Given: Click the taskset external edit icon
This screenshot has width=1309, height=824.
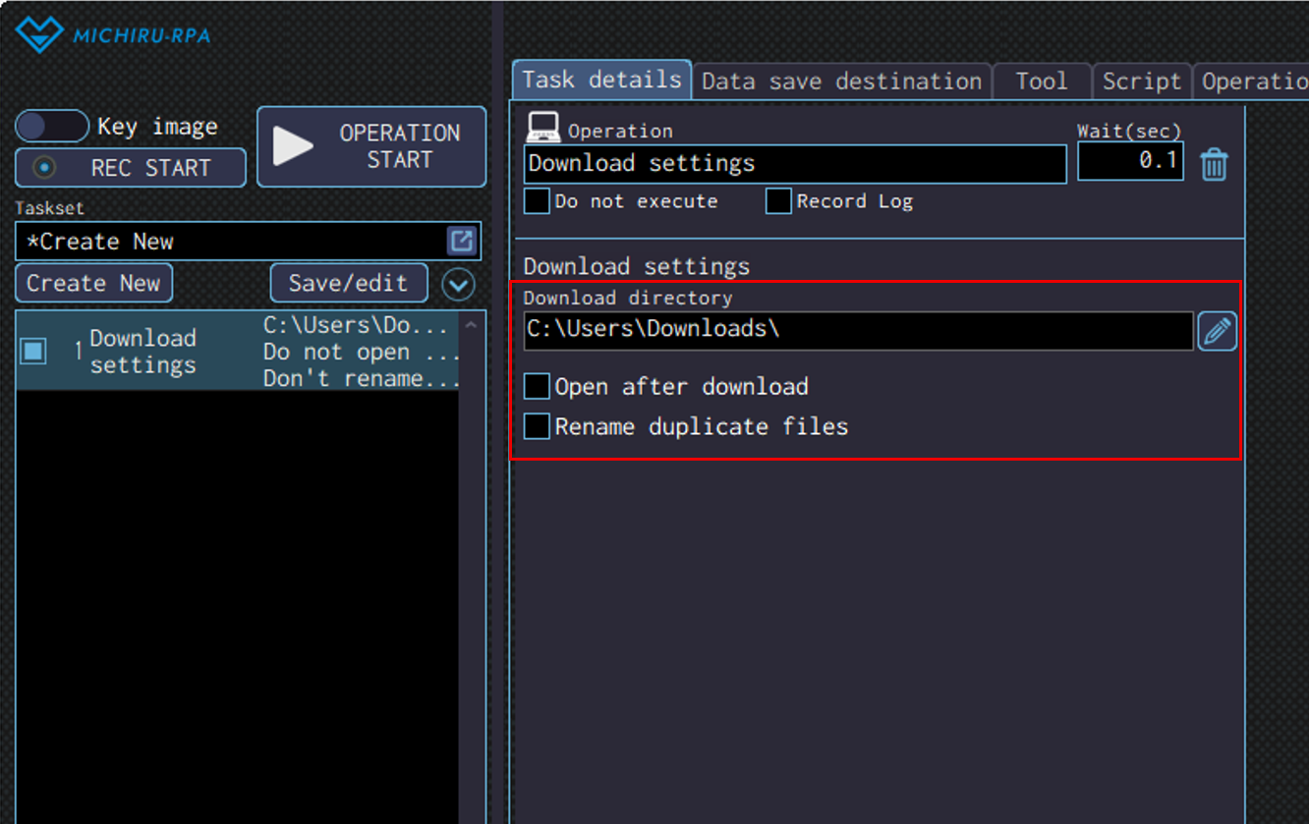Looking at the screenshot, I should 461,241.
